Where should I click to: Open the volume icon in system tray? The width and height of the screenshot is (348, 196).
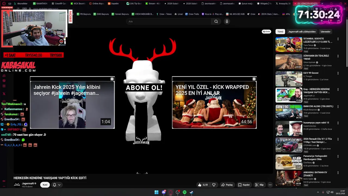pos(332,192)
